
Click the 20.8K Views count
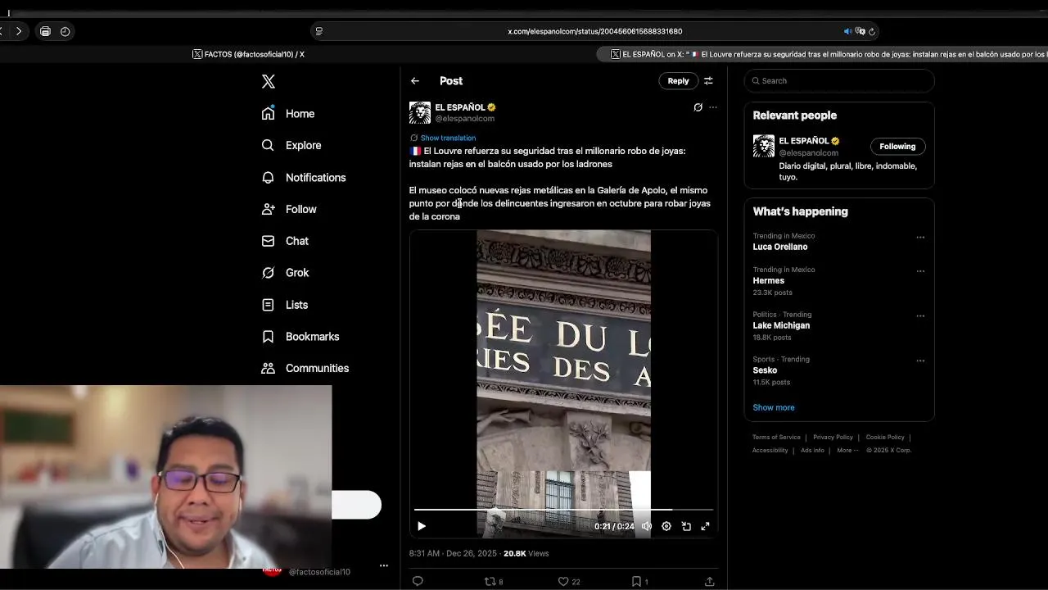pyautogui.click(x=526, y=553)
